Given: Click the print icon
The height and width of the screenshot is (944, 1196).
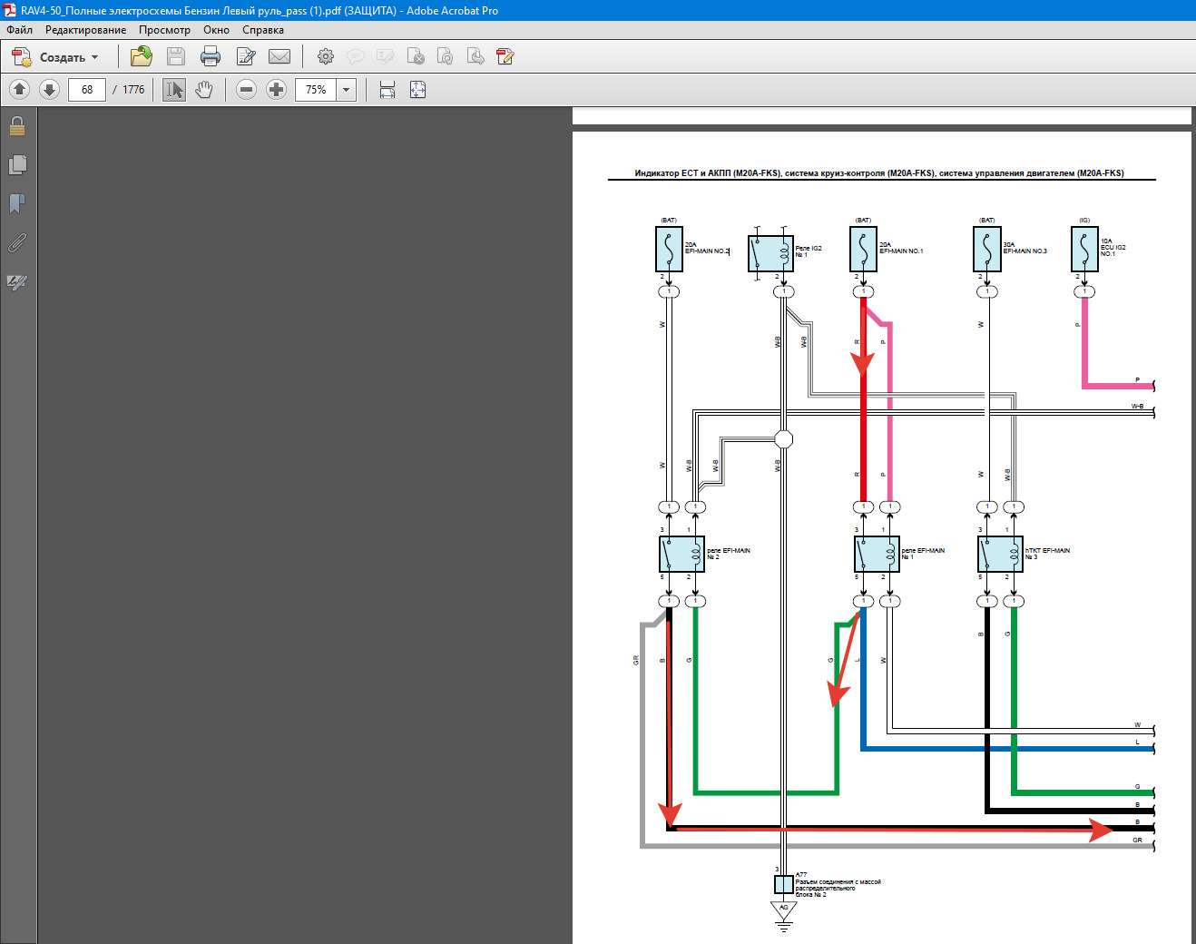Looking at the screenshot, I should (x=211, y=57).
